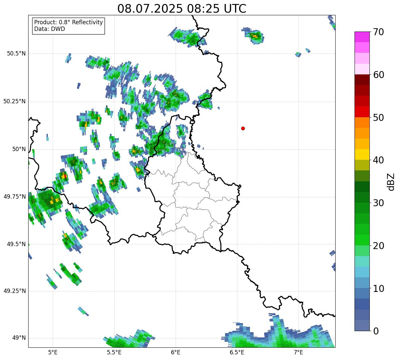Pick the bright red colorbar swatch
The height and width of the screenshot is (359, 399).
coord(362,112)
